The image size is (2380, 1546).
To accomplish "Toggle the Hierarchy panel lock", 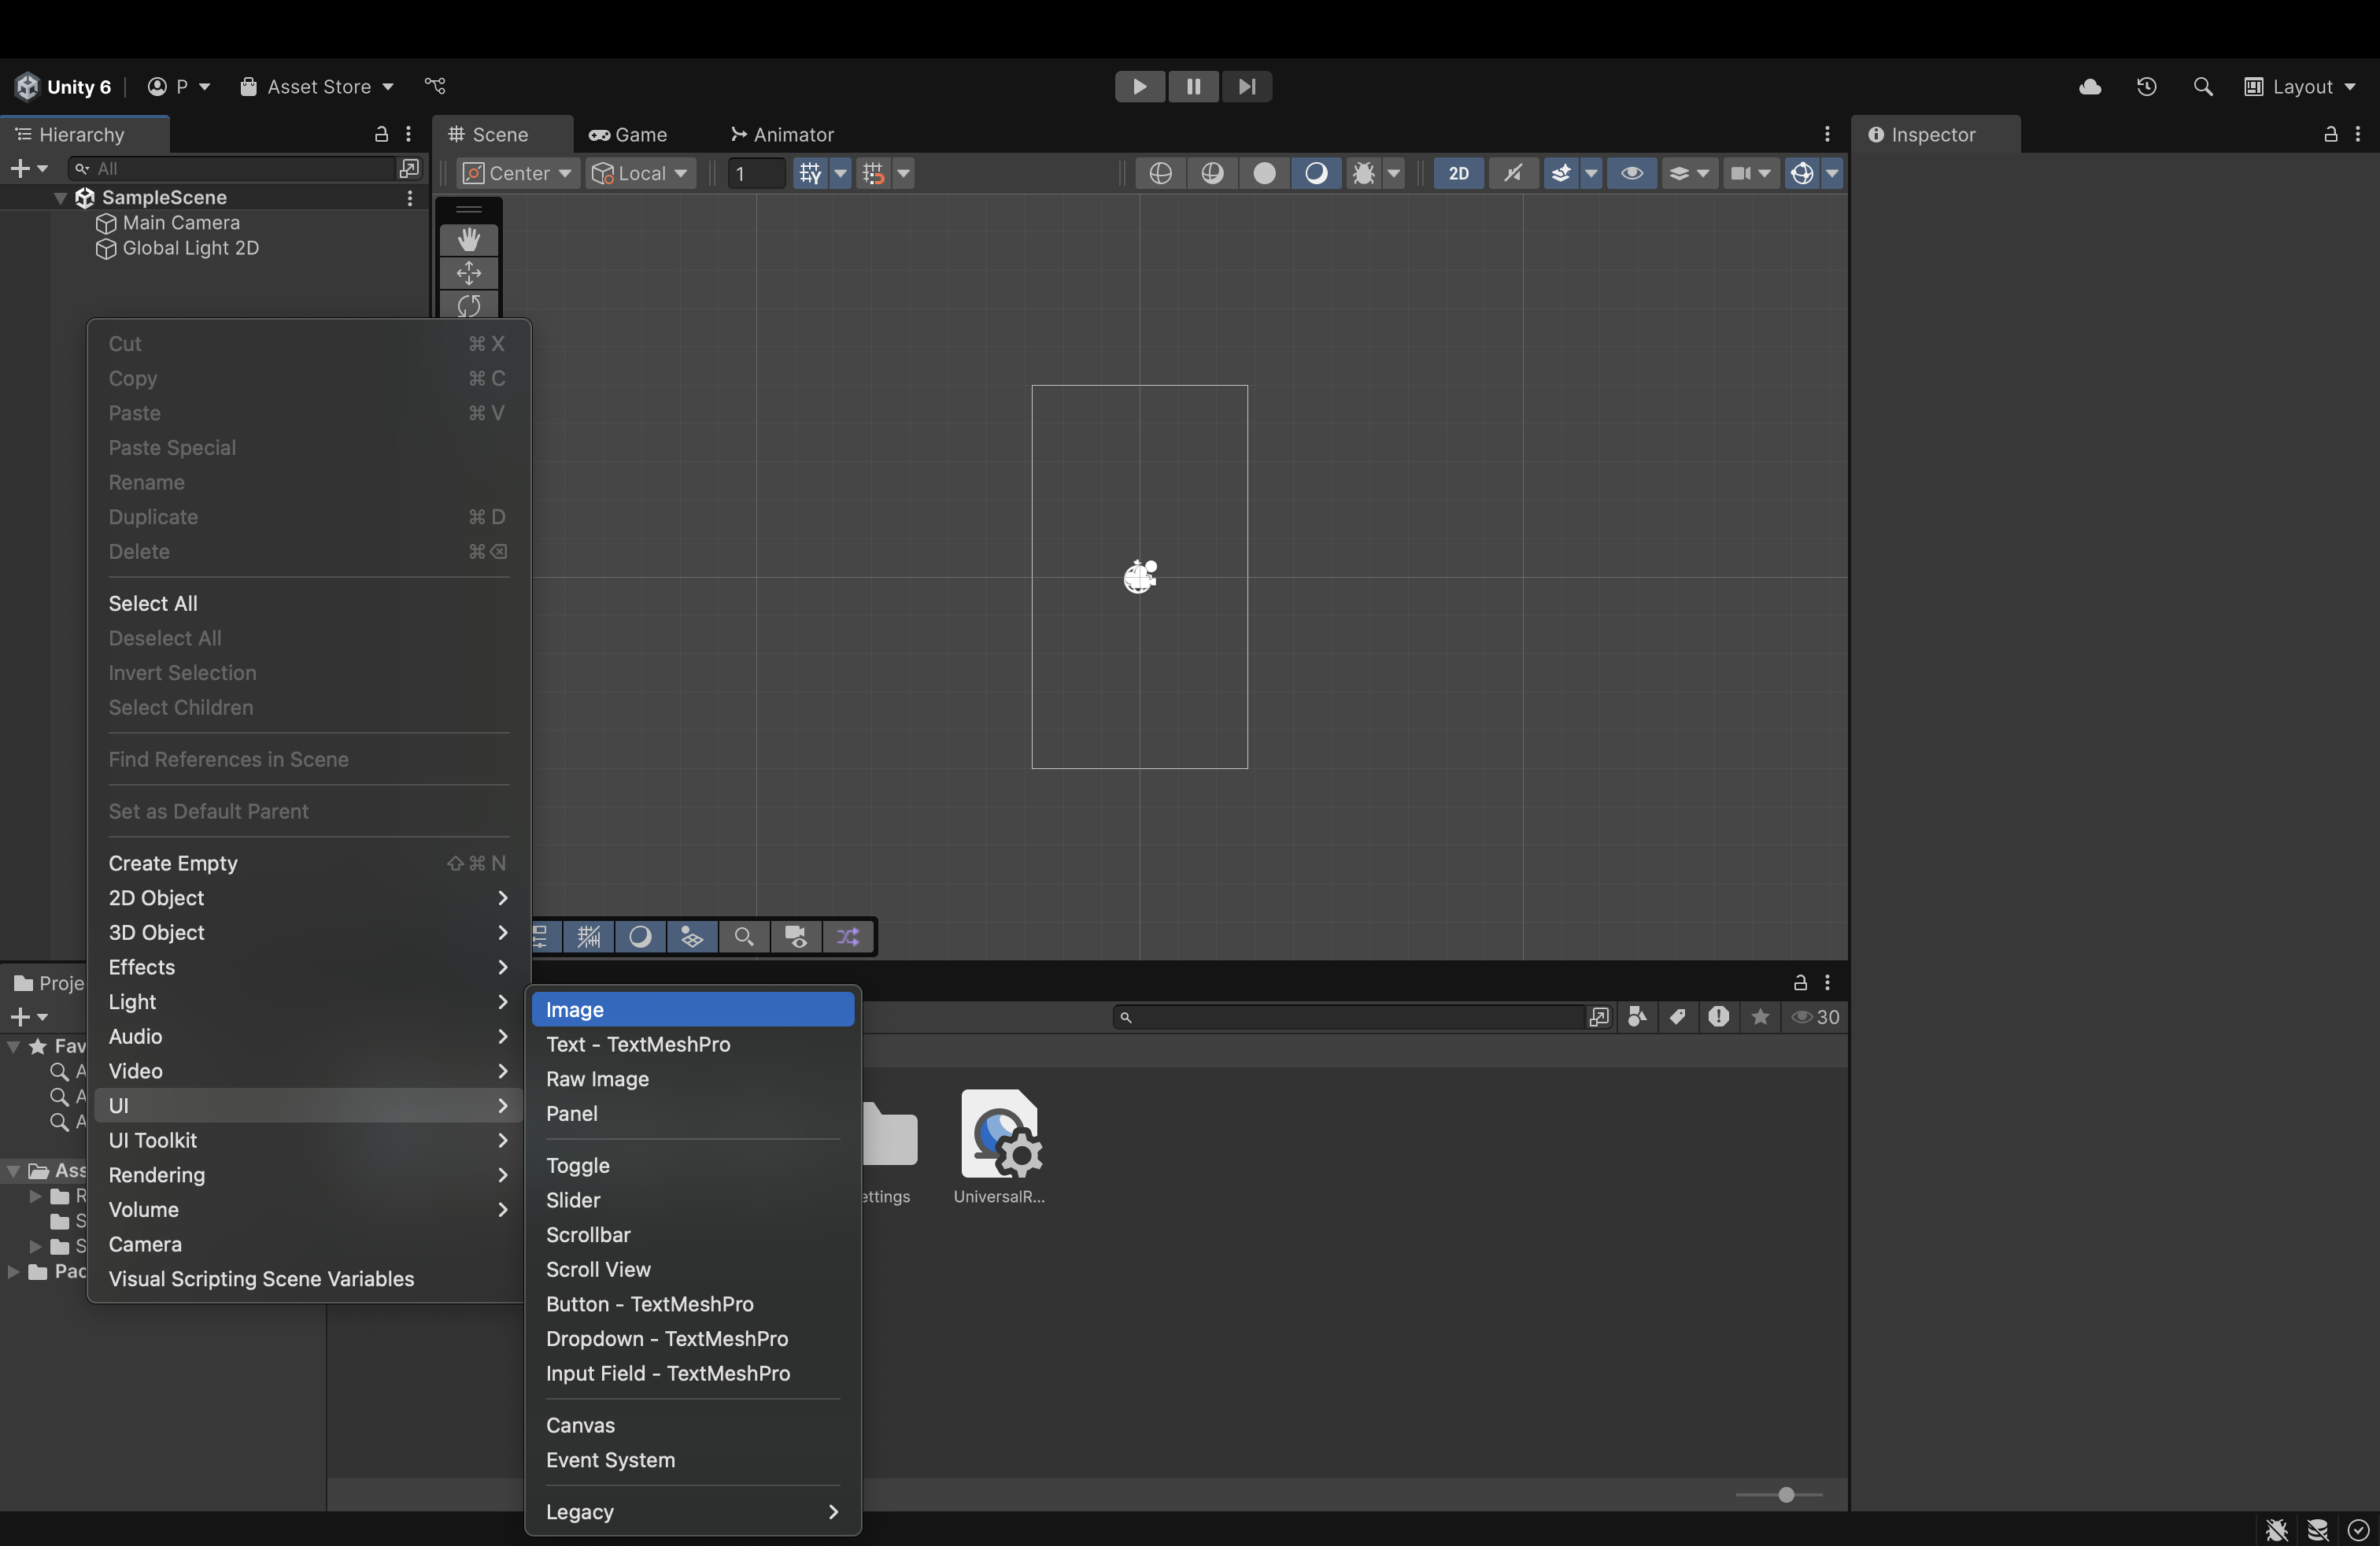I will coord(381,134).
